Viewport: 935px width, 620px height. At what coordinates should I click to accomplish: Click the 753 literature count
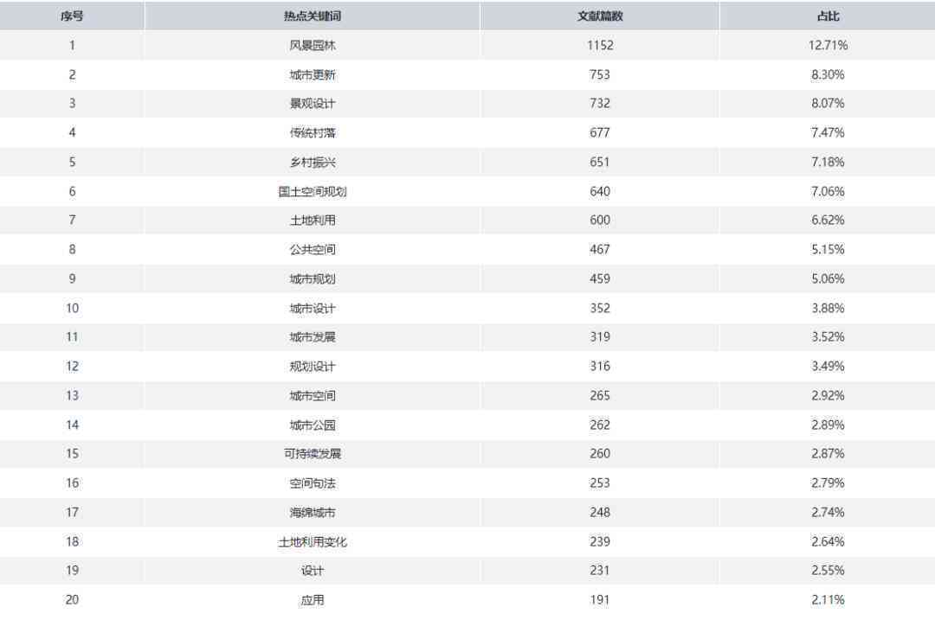600,74
